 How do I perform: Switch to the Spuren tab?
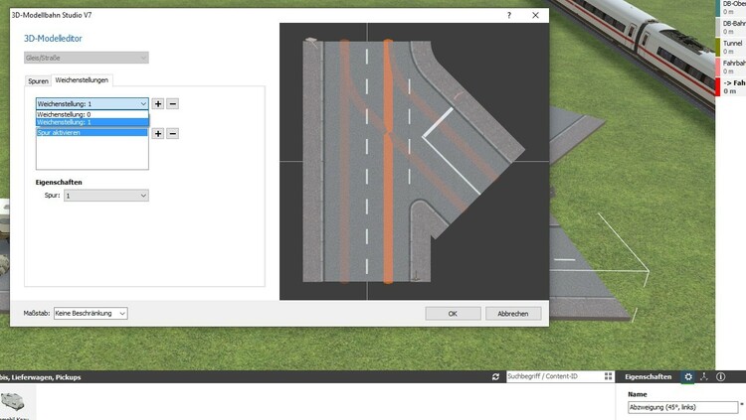[38, 80]
